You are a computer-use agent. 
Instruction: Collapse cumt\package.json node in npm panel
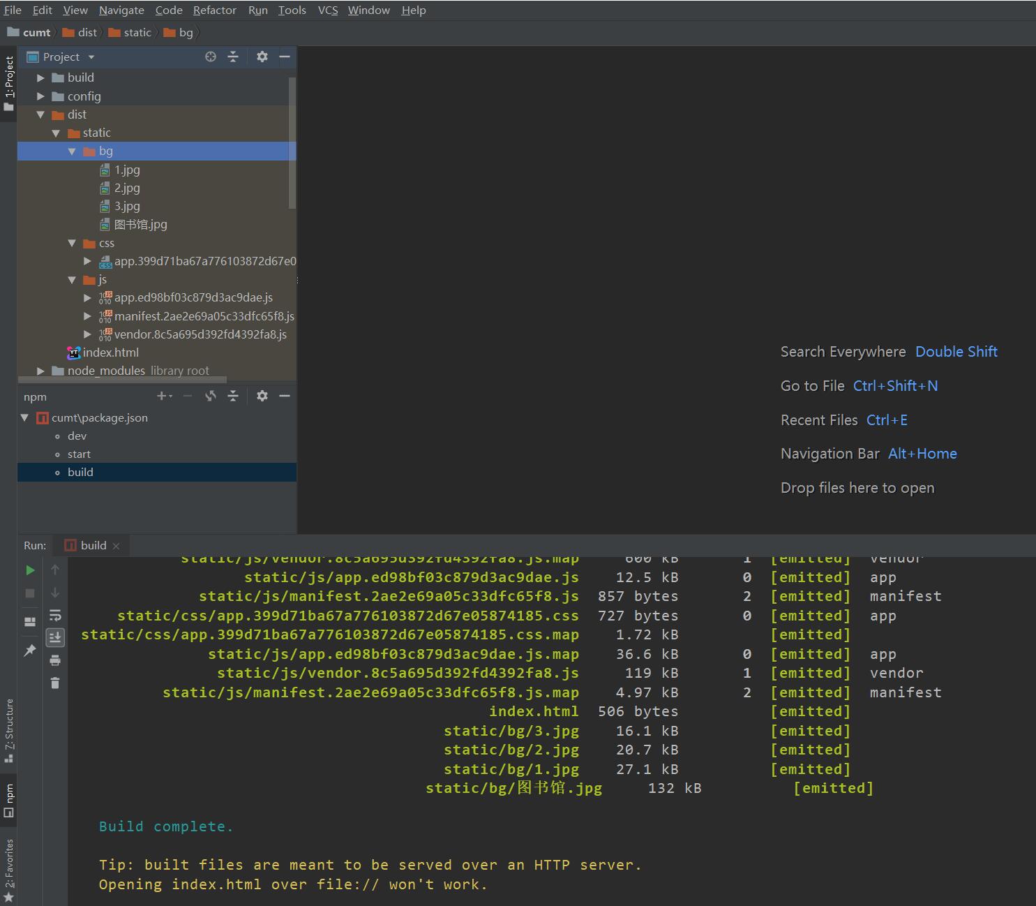25,417
